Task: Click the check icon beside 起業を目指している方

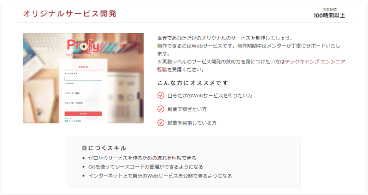Action: click(x=161, y=123)
